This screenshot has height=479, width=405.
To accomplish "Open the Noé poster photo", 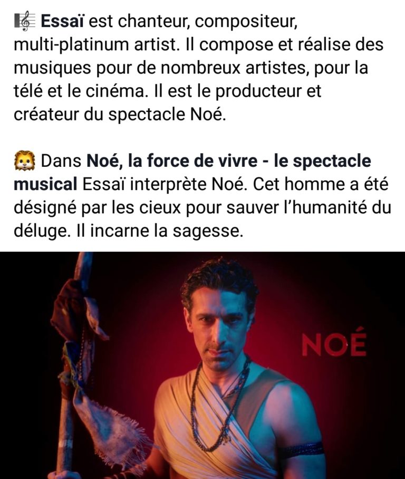I will tap(202, 365).
